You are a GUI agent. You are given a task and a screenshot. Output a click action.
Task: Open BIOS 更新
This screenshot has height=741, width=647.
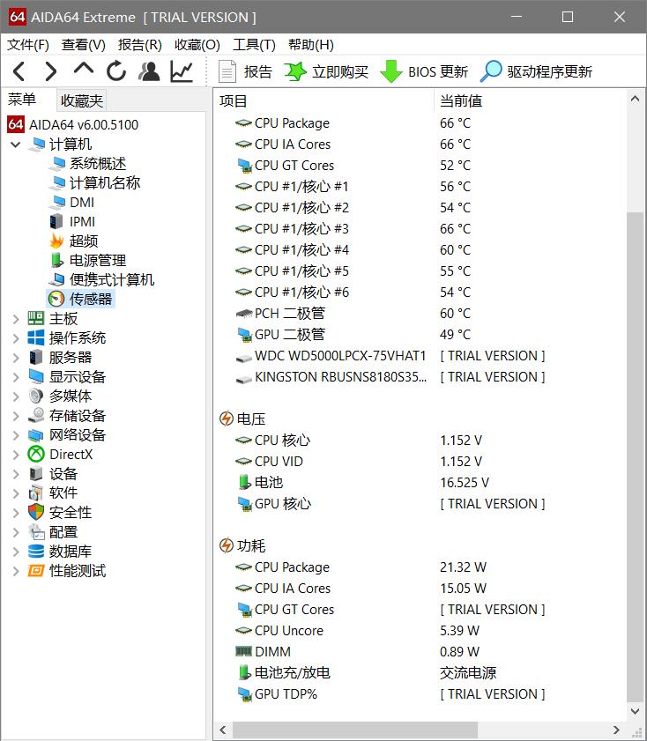[424, 71]
